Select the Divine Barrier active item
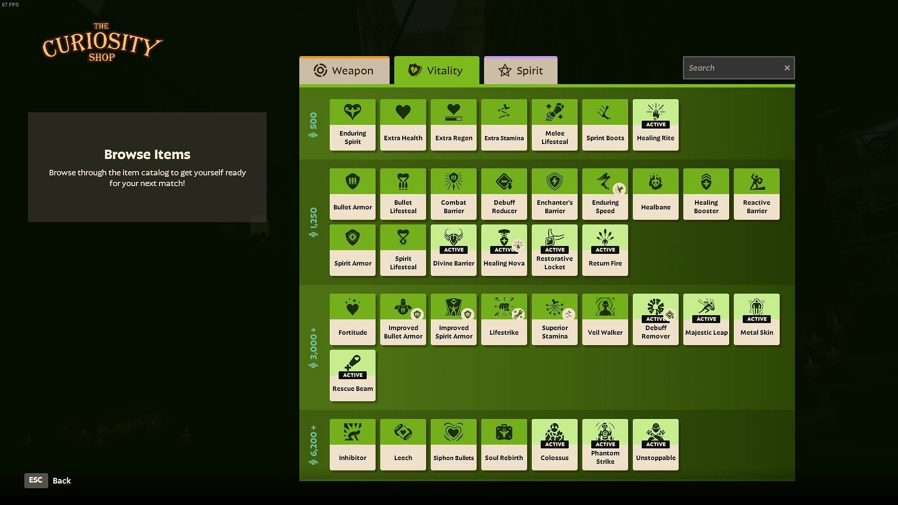The width and height of the screenshot is (898, 505). [453, 249]
